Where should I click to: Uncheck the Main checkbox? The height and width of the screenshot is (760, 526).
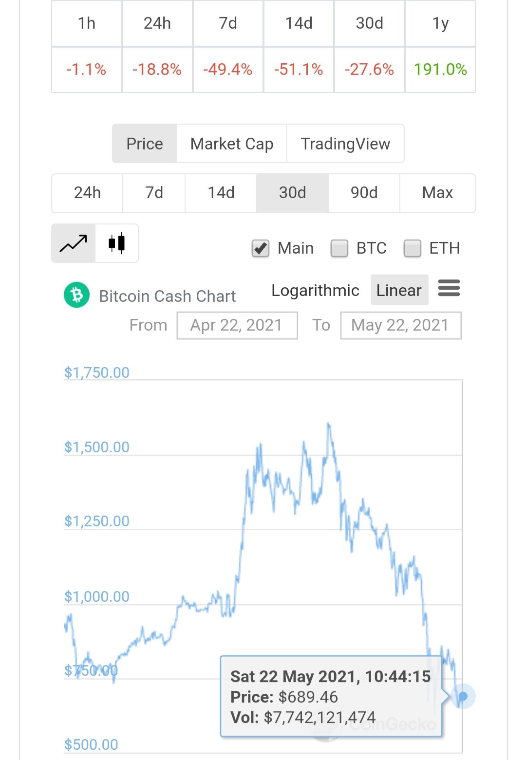pos(261,248)
